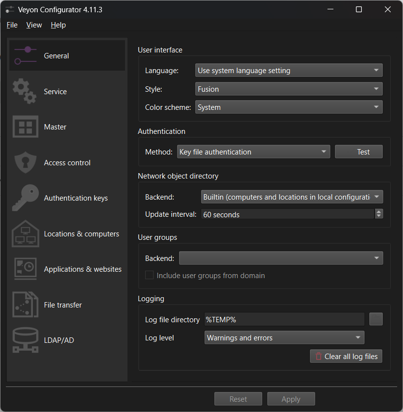Open the File menu
Viewport: 403px width, 412px height.
point(12,25)
